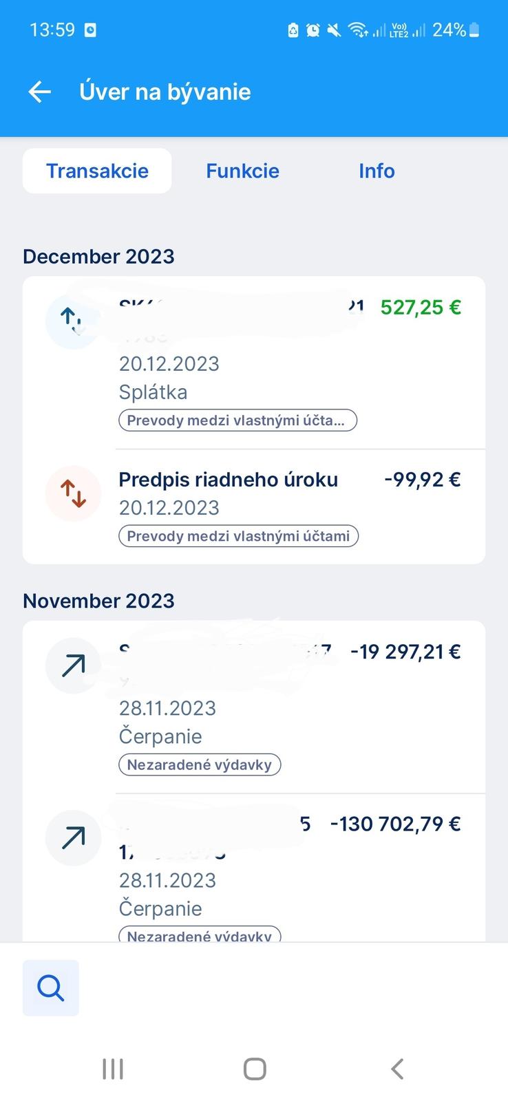Tap the Prevody medzi vlastnými účtami tag
The width and height of the screenshot is (508, 1101).
[238, 536]
